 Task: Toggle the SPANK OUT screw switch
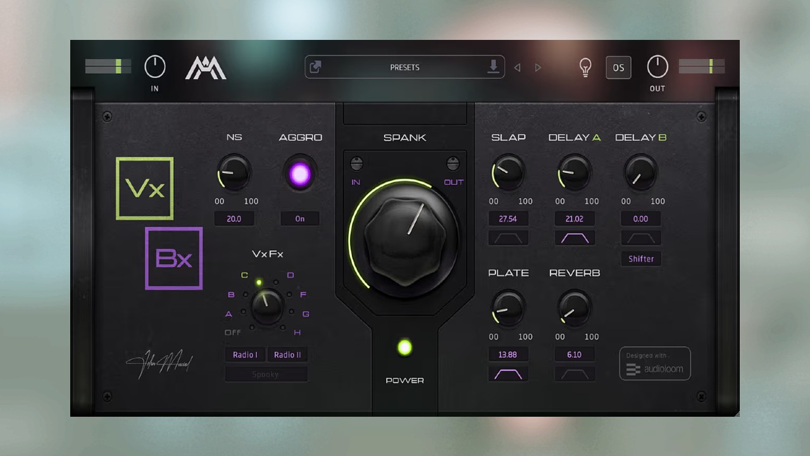[452, 163]
